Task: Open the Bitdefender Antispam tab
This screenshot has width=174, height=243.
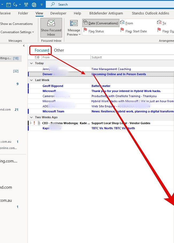Action: [x=106, y=13]
